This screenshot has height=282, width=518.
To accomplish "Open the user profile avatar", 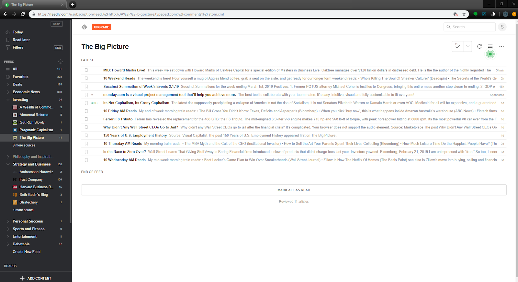I will click(502, 27).
